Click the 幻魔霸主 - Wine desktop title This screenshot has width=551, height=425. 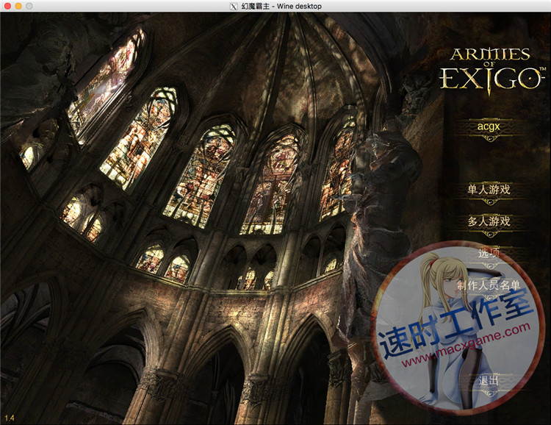281,7
